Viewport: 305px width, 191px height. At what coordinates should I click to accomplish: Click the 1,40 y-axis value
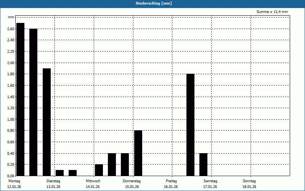click(11, 97)
